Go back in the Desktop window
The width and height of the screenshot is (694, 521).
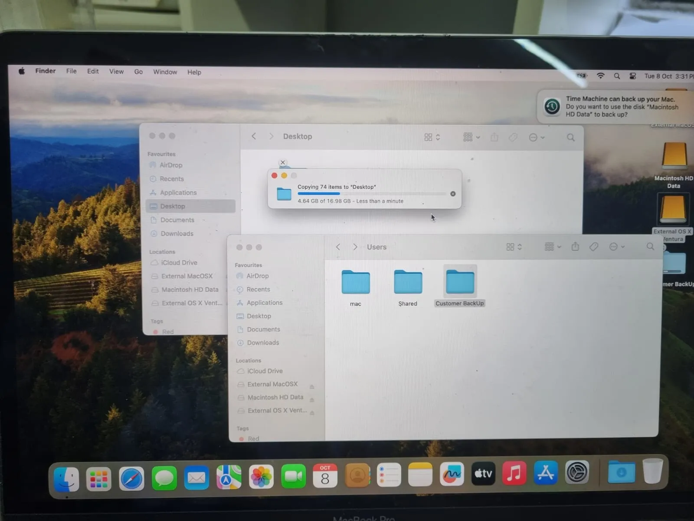click(254, 136)
